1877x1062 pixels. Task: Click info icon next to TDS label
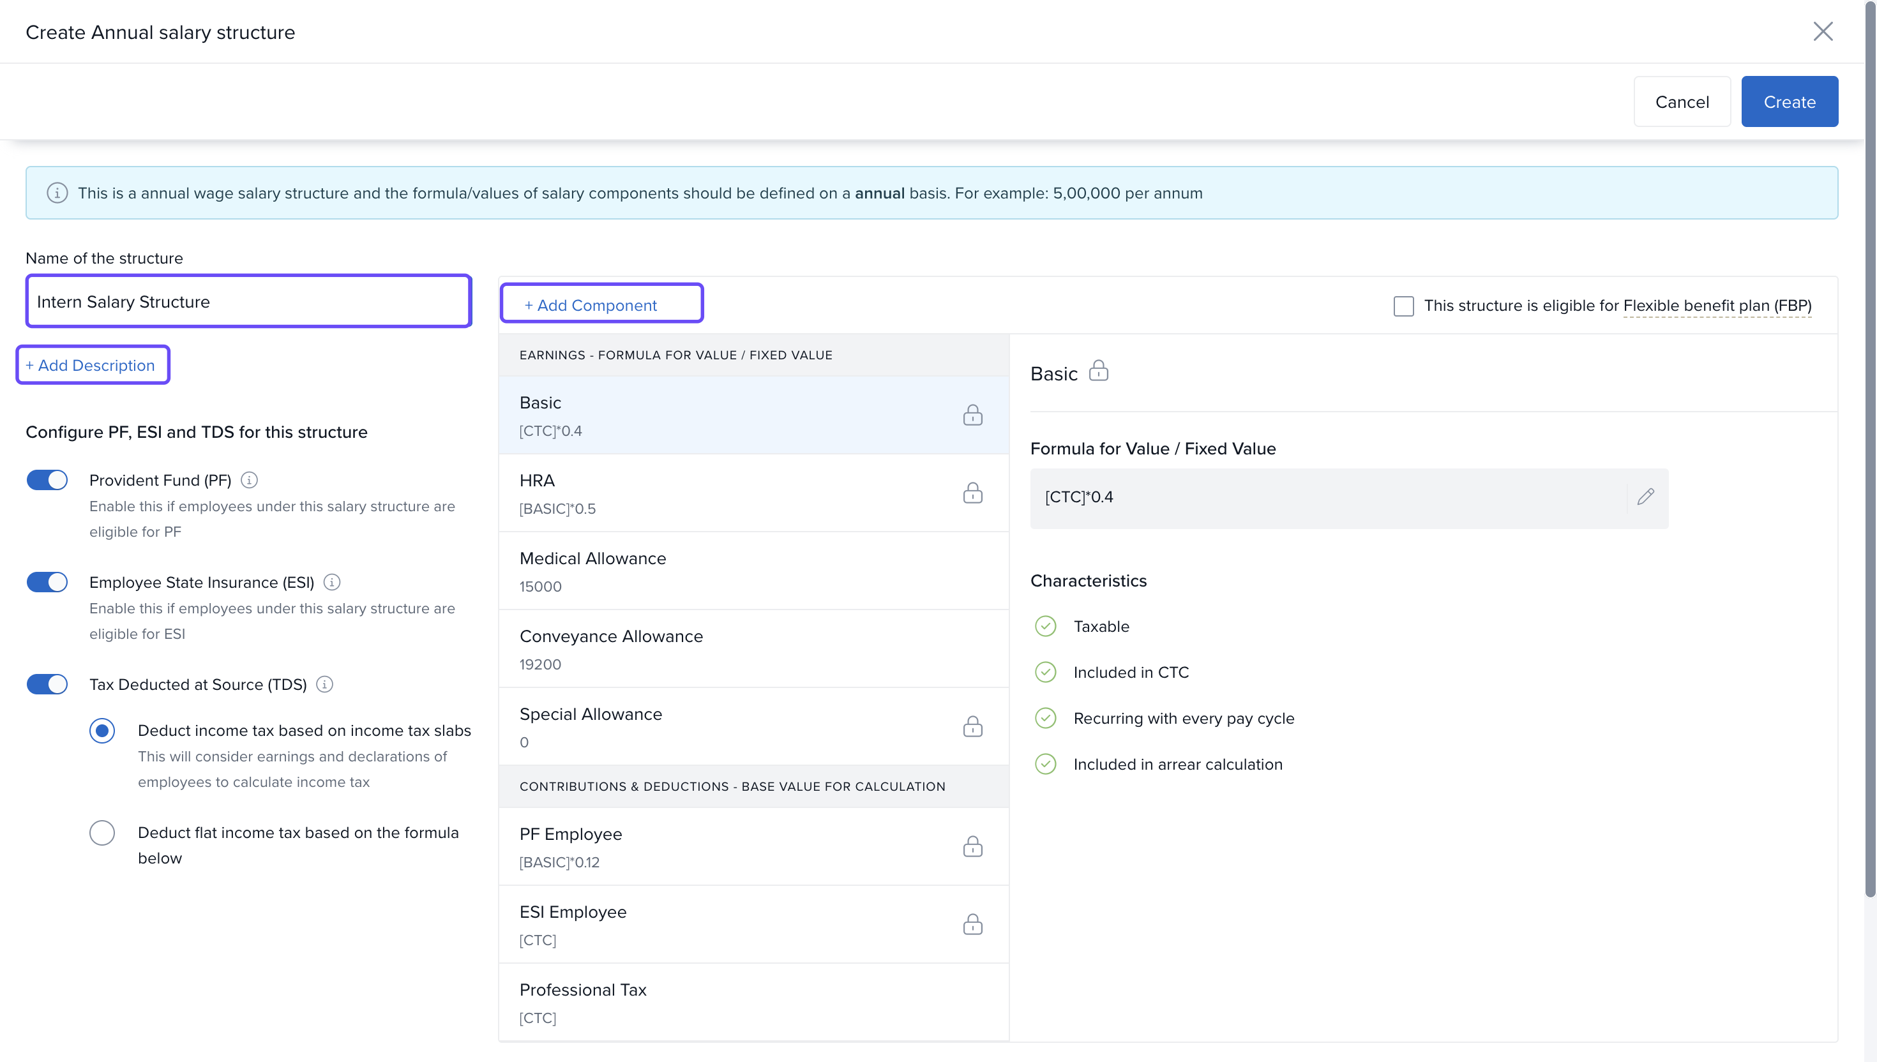tap(324, 684)
